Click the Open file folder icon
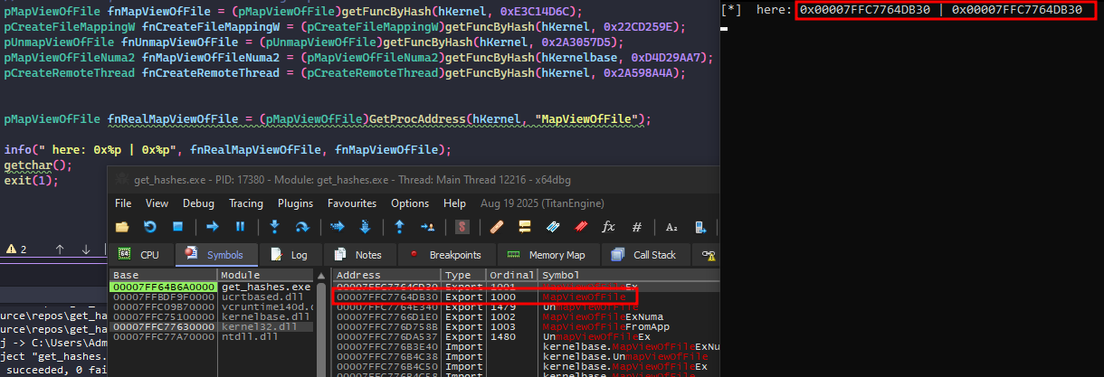 coord(122,227)
